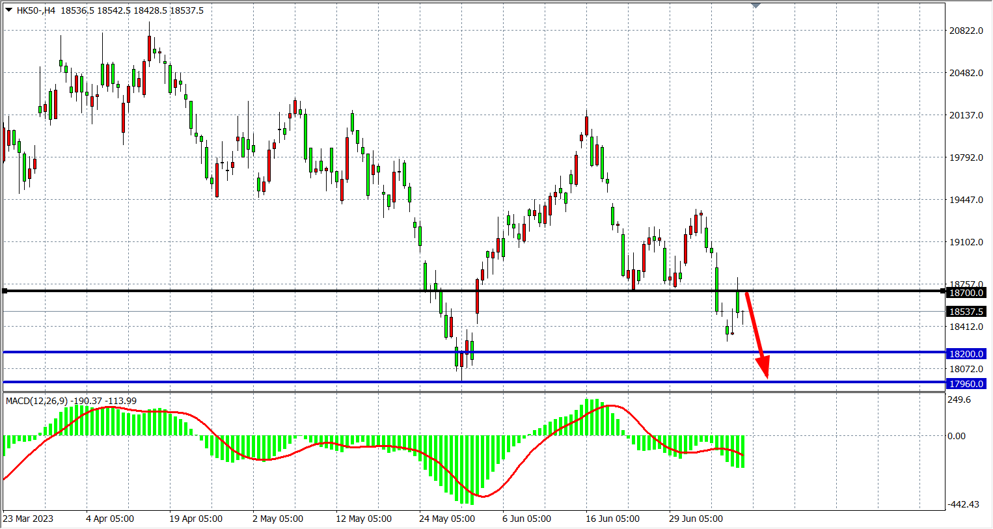Click the -442.43 MACD scale label
Image resolution: width=993 pixels, height=529 pixels.
point(963,504)
